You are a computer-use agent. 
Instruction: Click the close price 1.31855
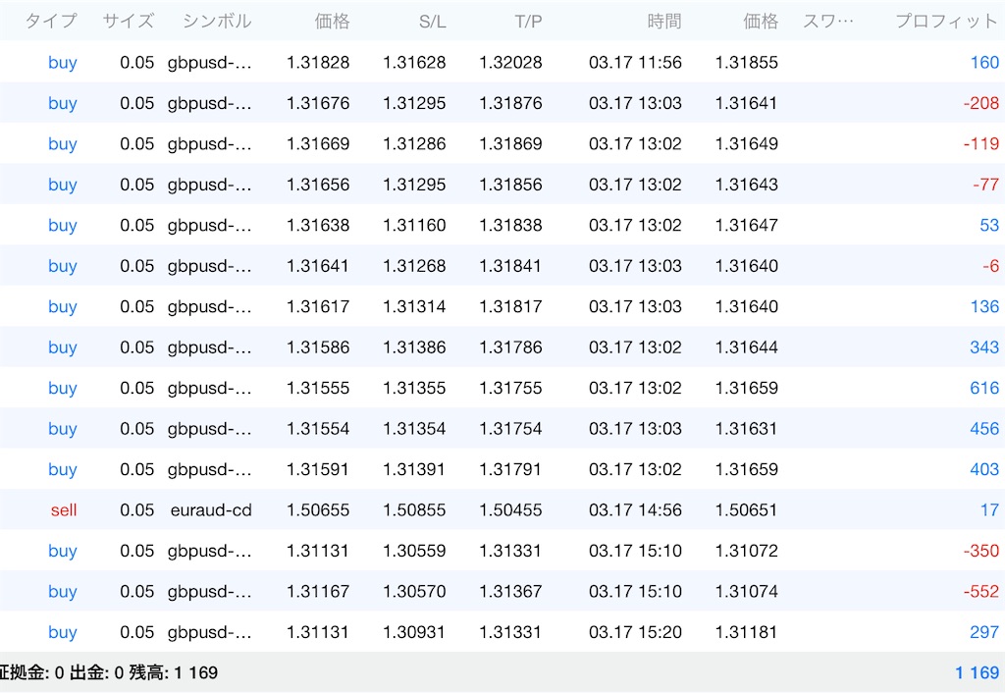coord(747,62)
